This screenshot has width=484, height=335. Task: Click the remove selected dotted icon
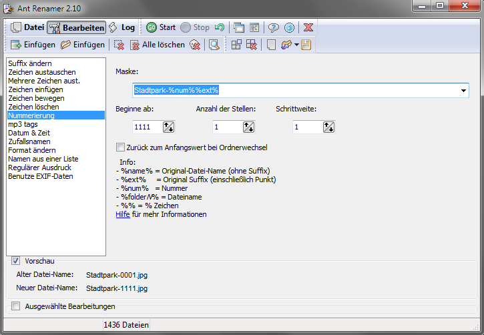pos(119,45)
